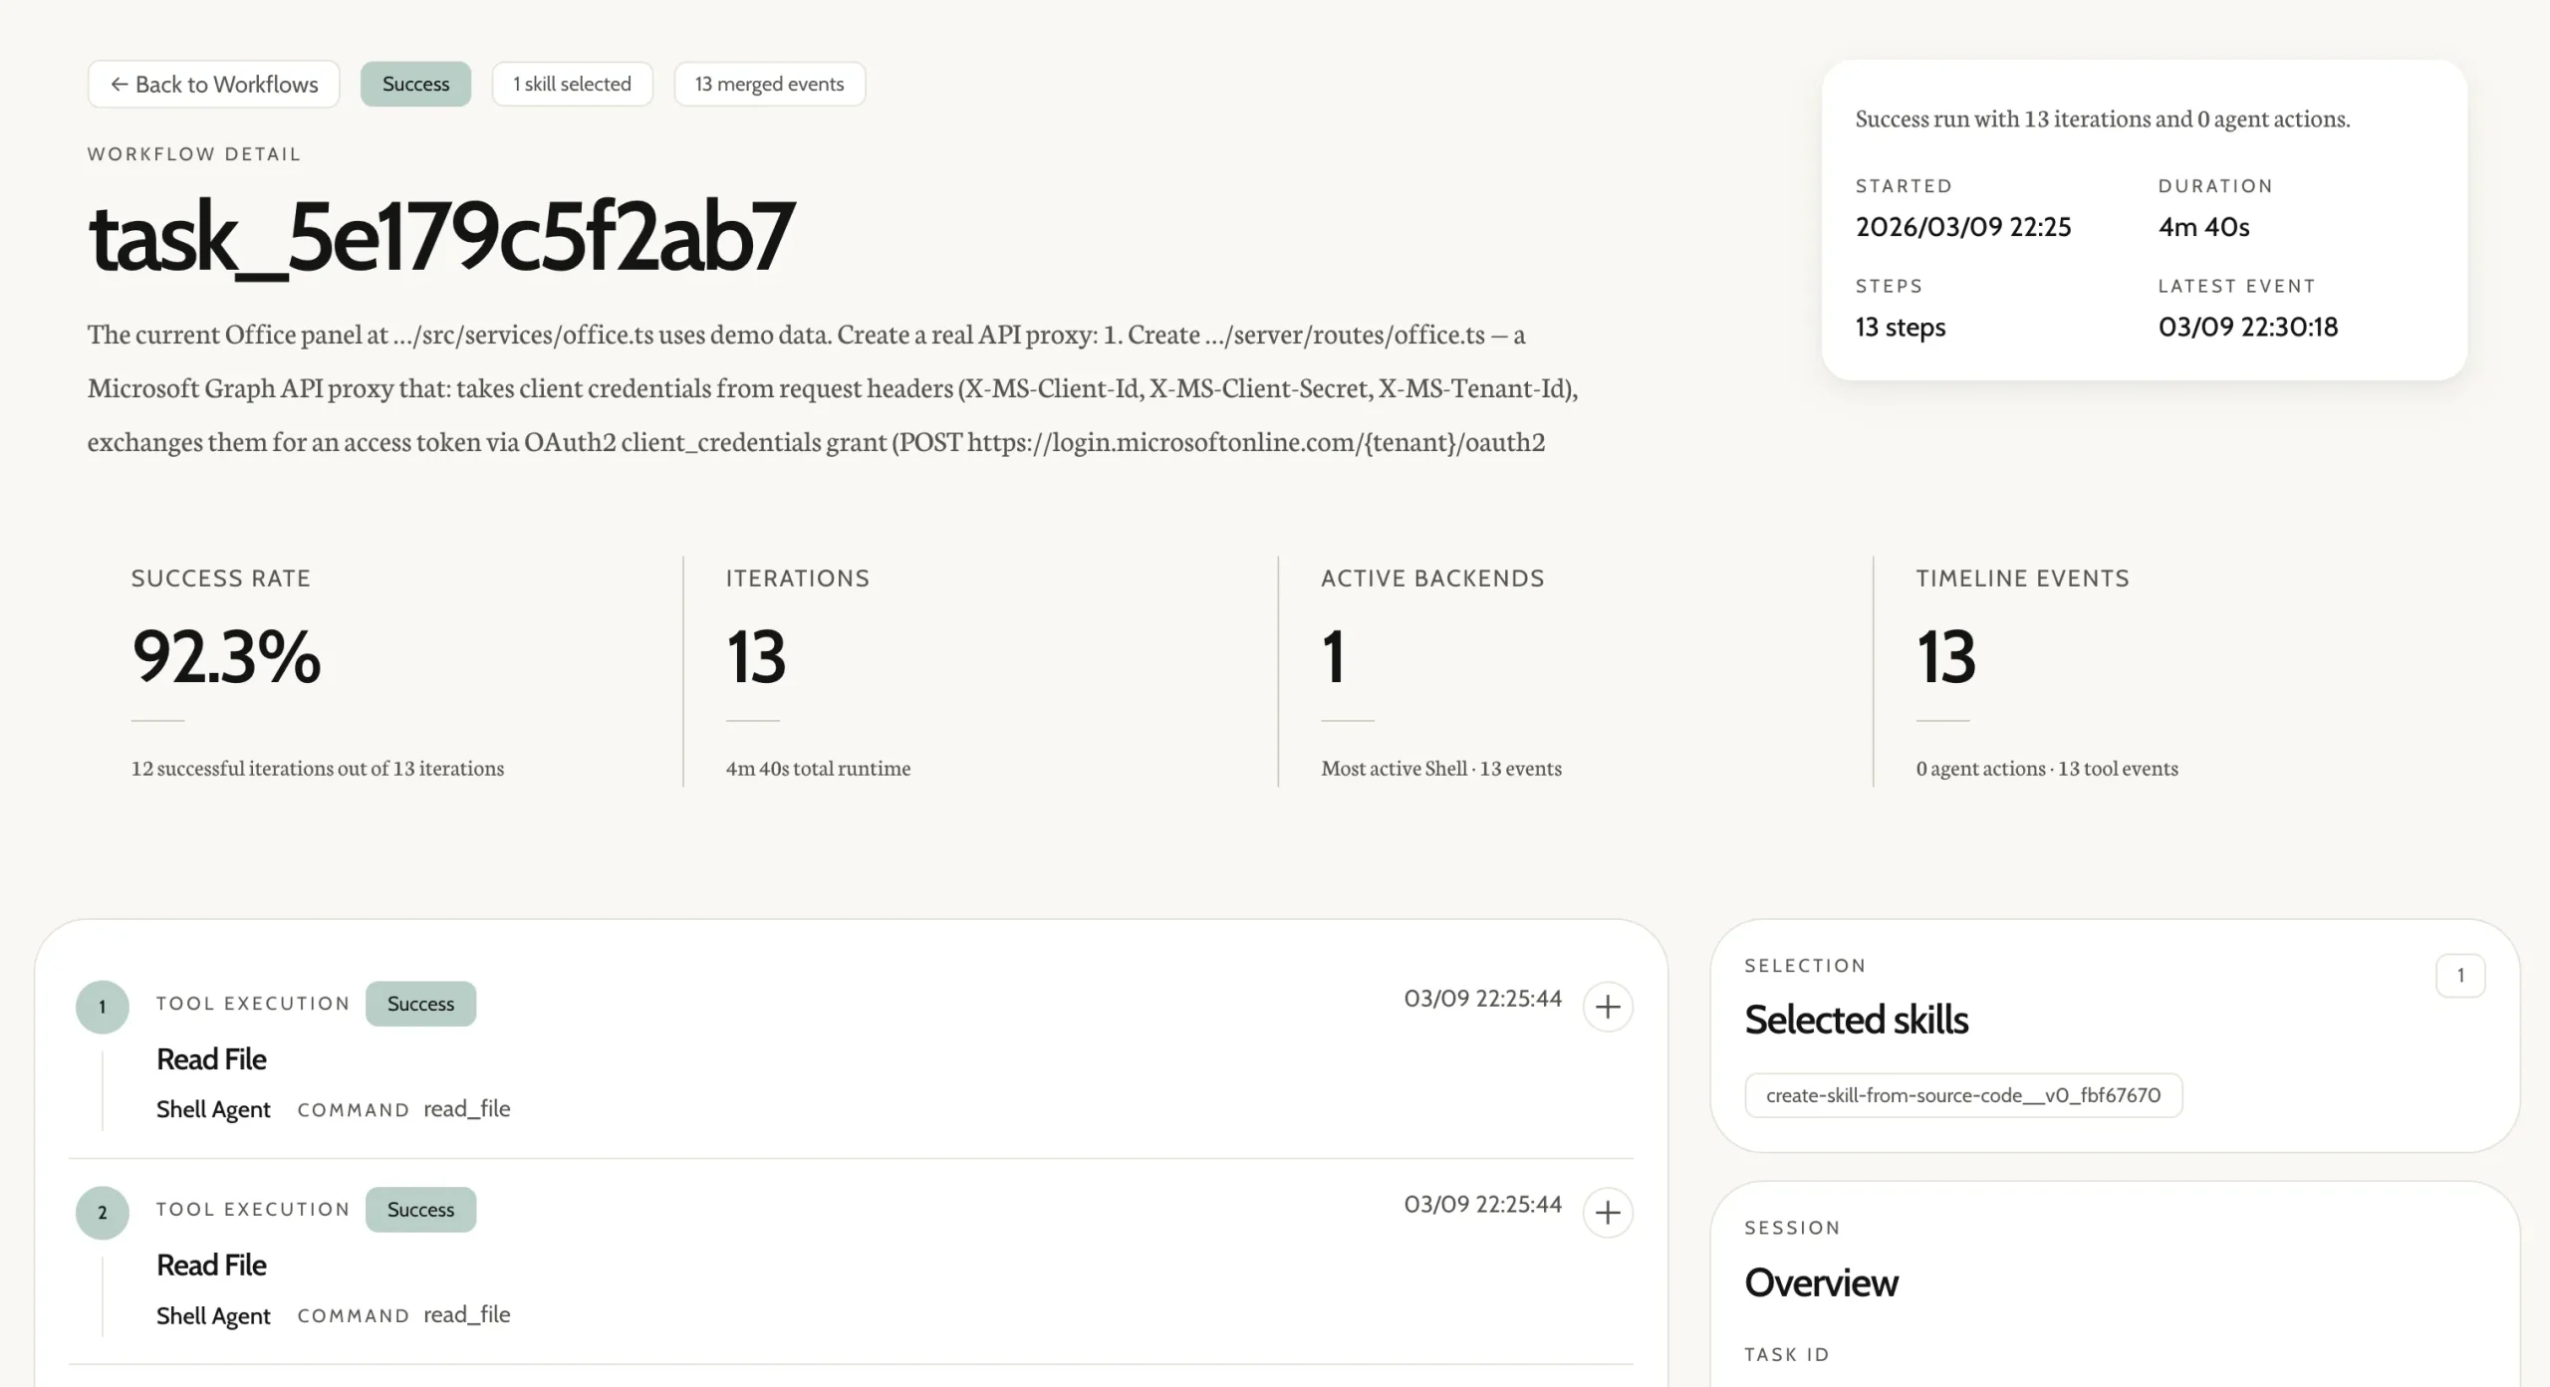Expand step 2 Read File with plus icon
Screen dimensions: 2550x1387
point(1607,1213)
